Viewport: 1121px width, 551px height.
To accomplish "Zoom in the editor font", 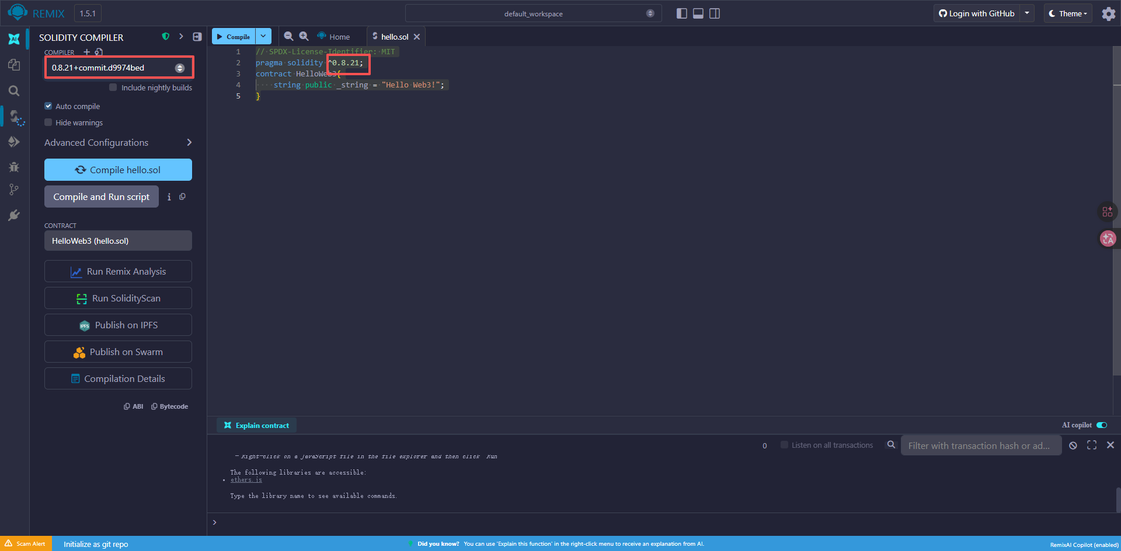I will pyautogui.click(x=304, y=36).
